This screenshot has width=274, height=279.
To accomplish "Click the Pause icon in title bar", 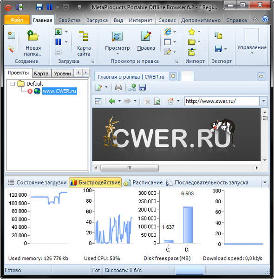I will click(49, 7).
